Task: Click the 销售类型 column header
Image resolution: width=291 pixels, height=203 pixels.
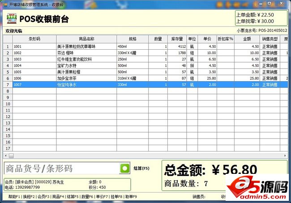Action: point(270,39)
